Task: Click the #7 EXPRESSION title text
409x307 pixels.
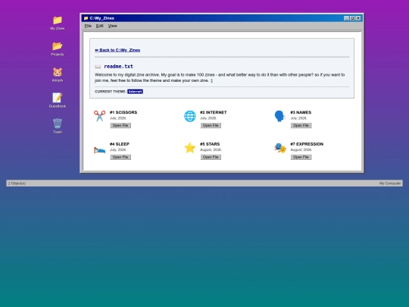Action: [x=307, y=144]
